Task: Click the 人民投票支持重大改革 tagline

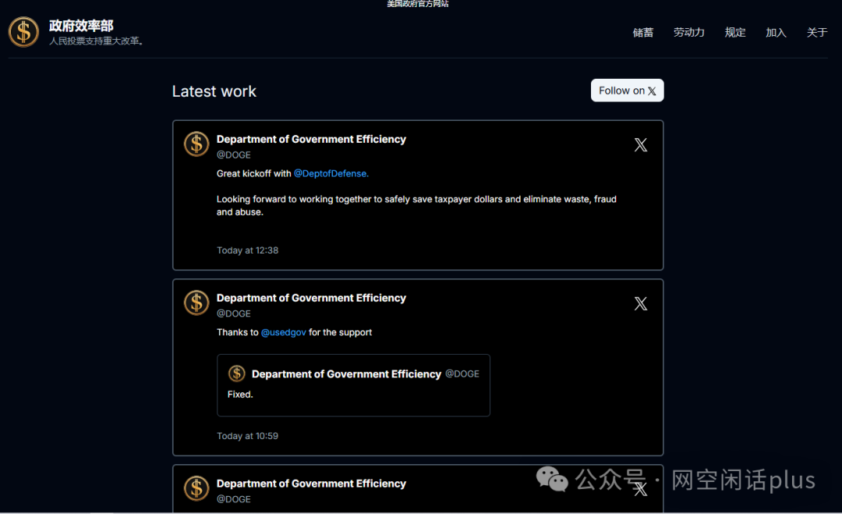Action: pos(96,41)
